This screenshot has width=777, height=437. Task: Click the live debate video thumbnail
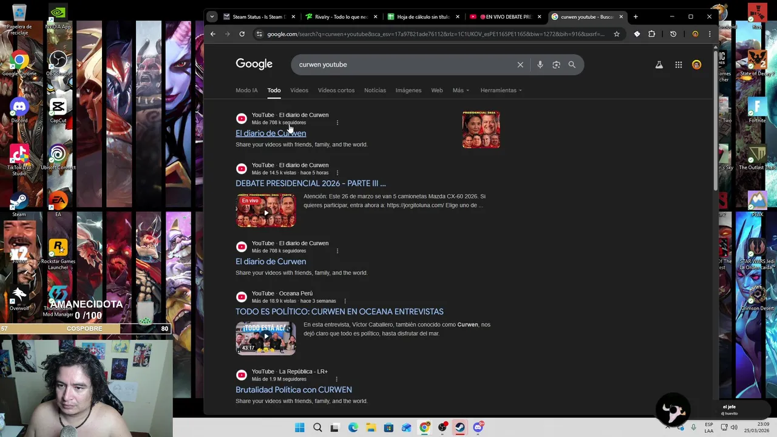coord(266,210)
